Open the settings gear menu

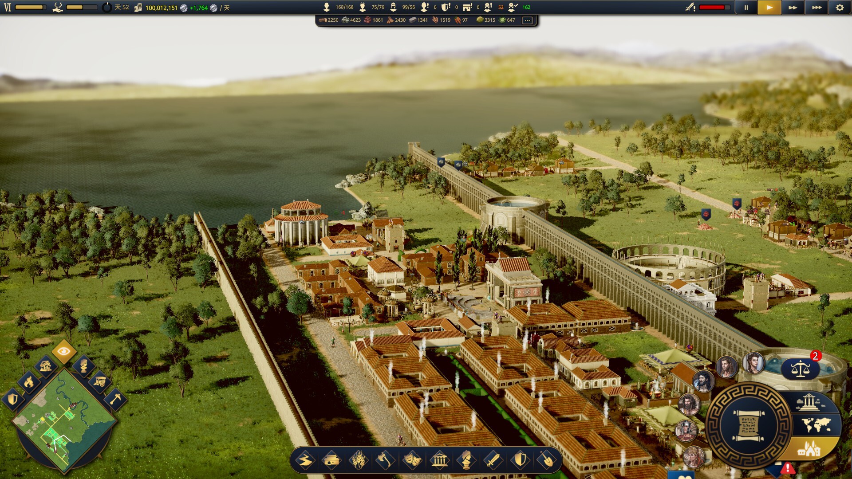[x=840, y=8]
